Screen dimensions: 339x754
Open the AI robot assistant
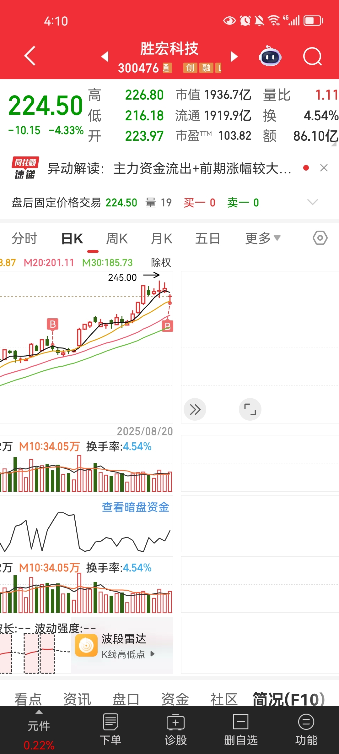tap(270, 57)
